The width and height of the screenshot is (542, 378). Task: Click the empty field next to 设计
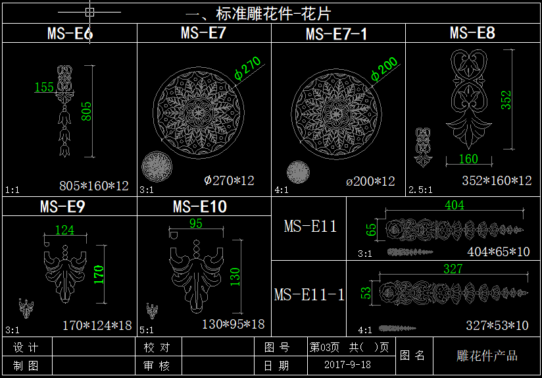[x=93, y=347]
